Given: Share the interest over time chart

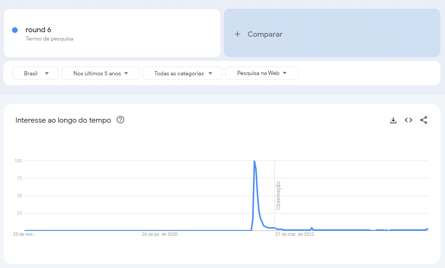Looking at the screenshot, I should [x=424, y=120].
